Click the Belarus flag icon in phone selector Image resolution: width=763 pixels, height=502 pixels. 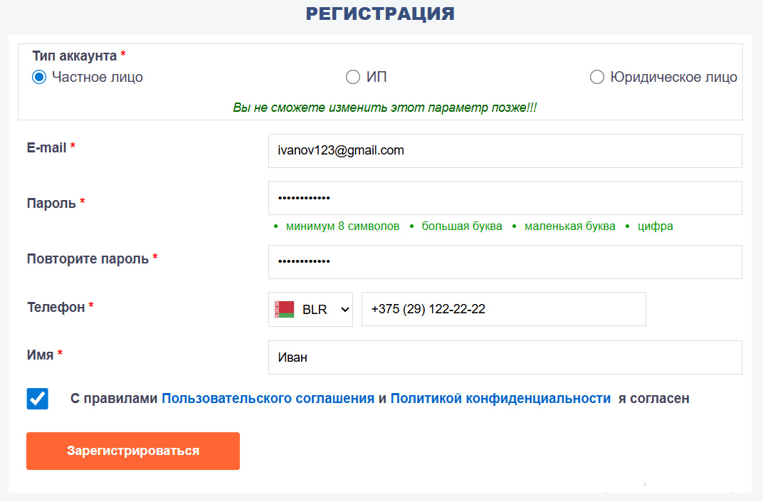[285, 309]
